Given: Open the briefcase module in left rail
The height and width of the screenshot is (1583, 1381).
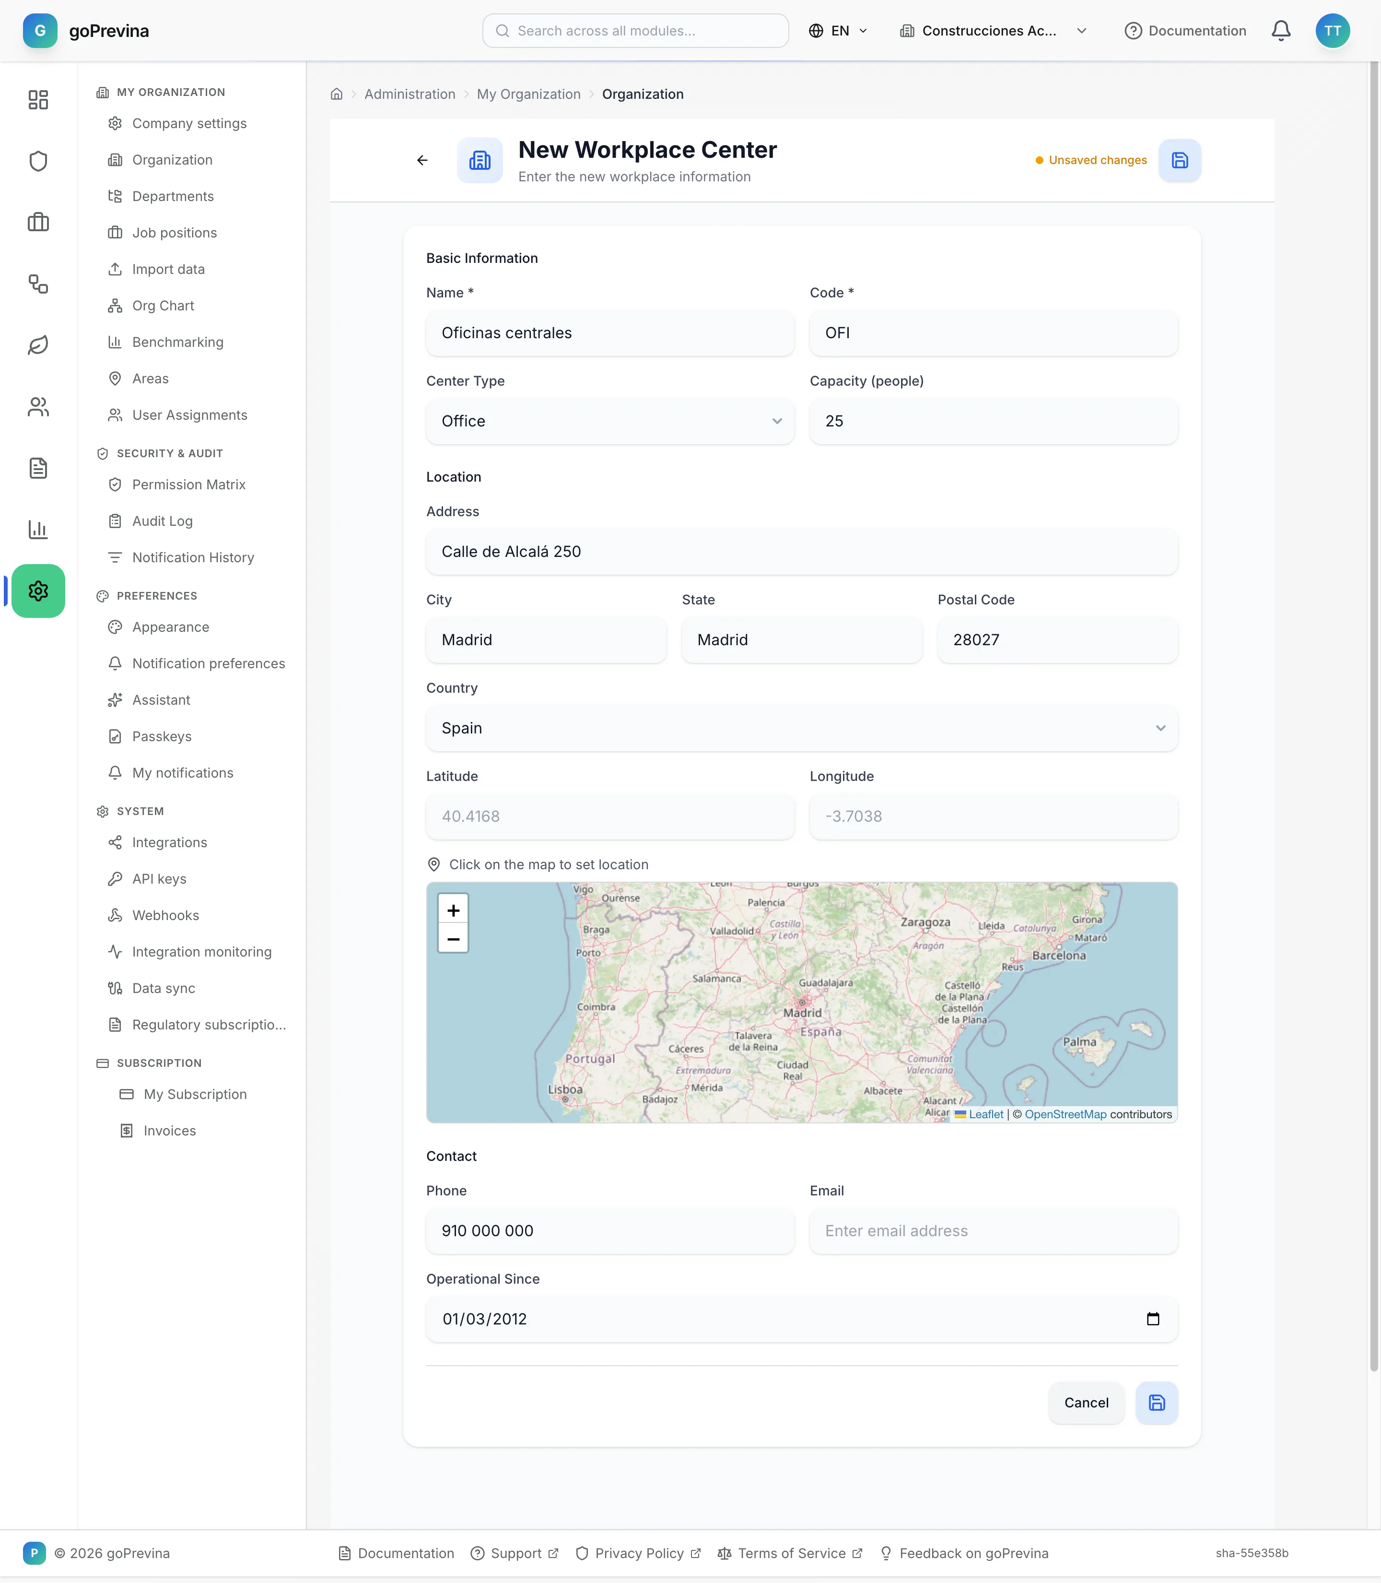Looking at the screenshot, I should (38, 223).
